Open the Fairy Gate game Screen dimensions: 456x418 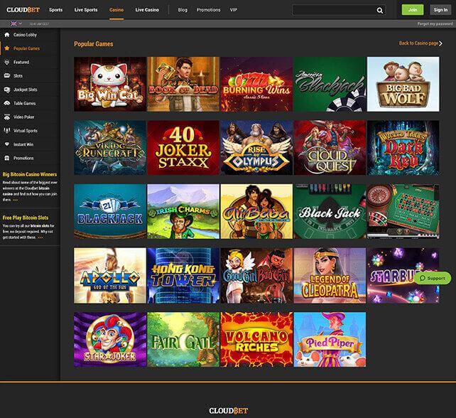pos(183,339)
